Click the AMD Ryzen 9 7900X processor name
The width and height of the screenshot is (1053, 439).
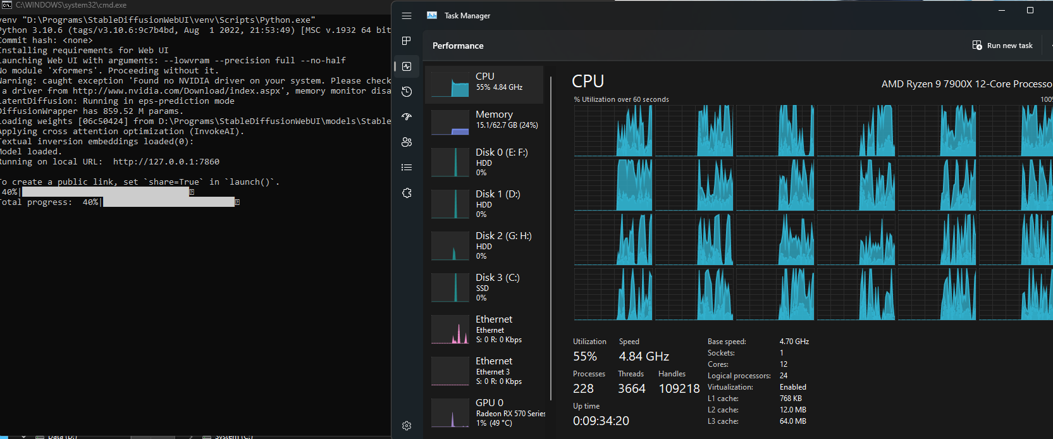point(967,84)
